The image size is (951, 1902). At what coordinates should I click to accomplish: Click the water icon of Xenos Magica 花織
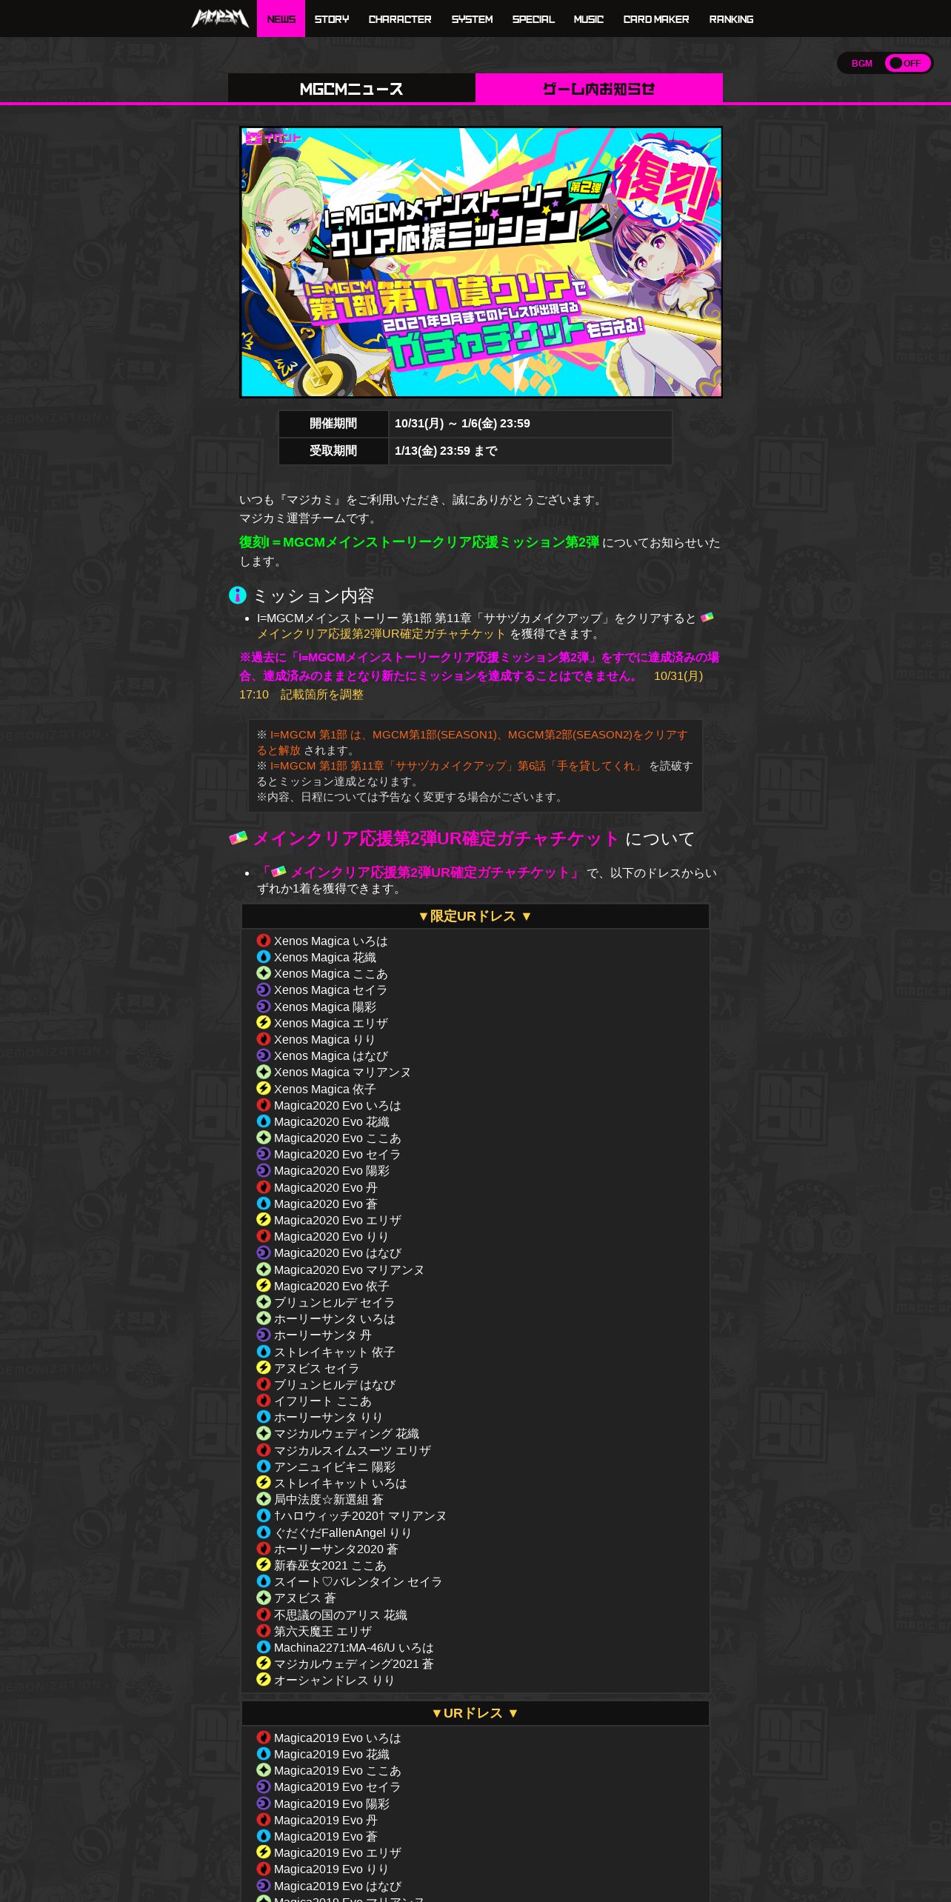[x=263, y=956]
